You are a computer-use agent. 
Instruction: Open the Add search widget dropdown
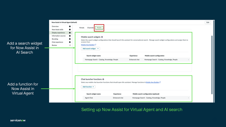[x=90, y=49]
